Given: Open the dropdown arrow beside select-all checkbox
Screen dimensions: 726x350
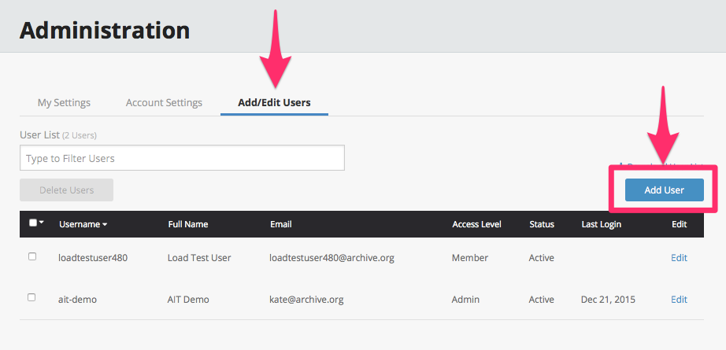Looking at the screenshot, I should 41,223.
